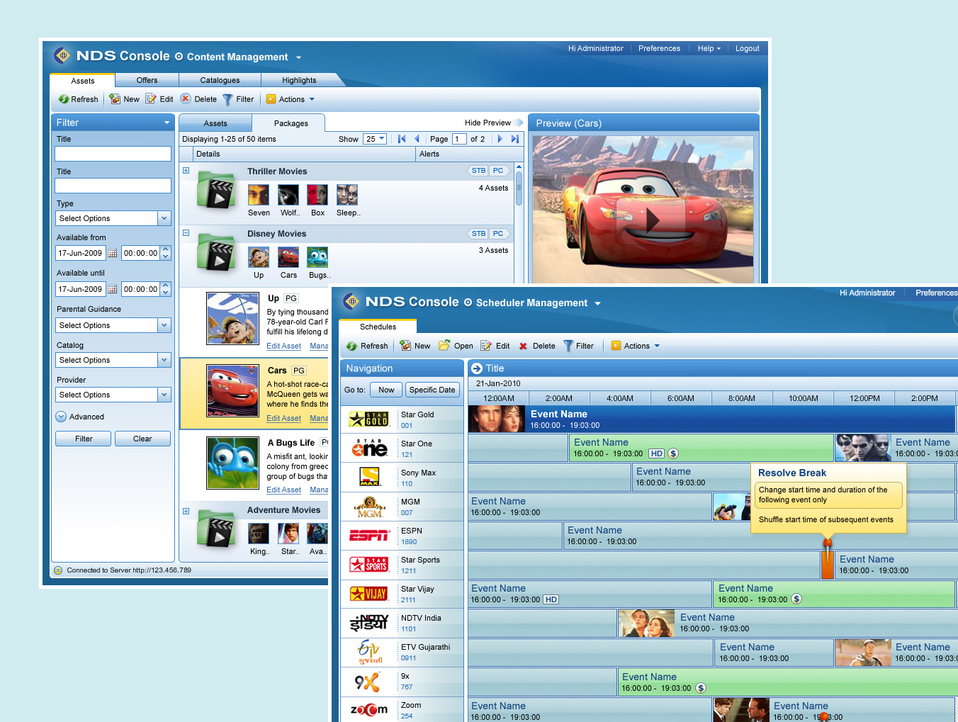Screen dimensions: 958x722
Task: Play the Cars preview video
Action: [651, 220]
